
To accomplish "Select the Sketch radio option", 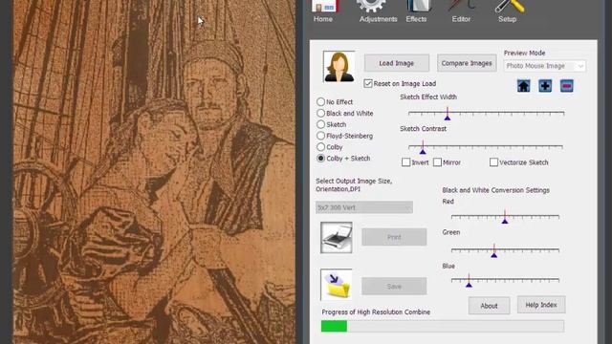I will (x=321, y=124).
